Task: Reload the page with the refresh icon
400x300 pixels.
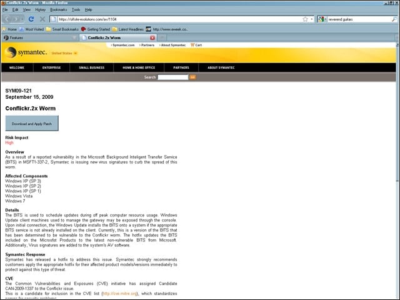Action: [x=31, y=19]
